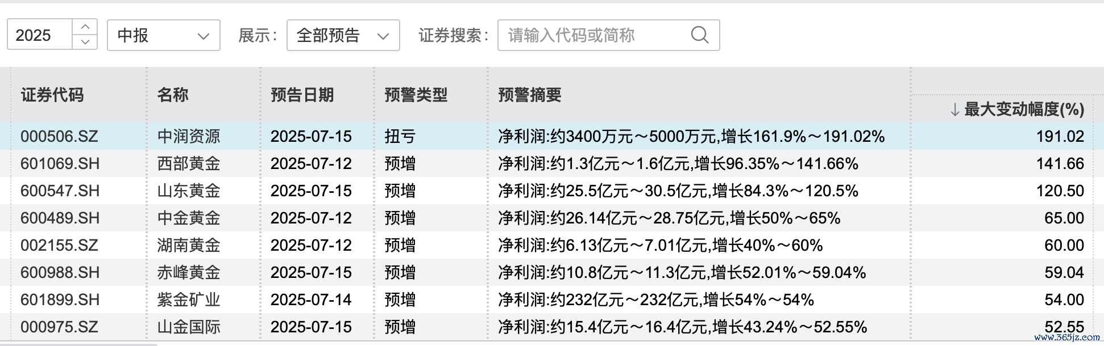This screenshot has width=1104, height=346.
Task: Click the 预警摘要 column header
Action: coord(530,95)
